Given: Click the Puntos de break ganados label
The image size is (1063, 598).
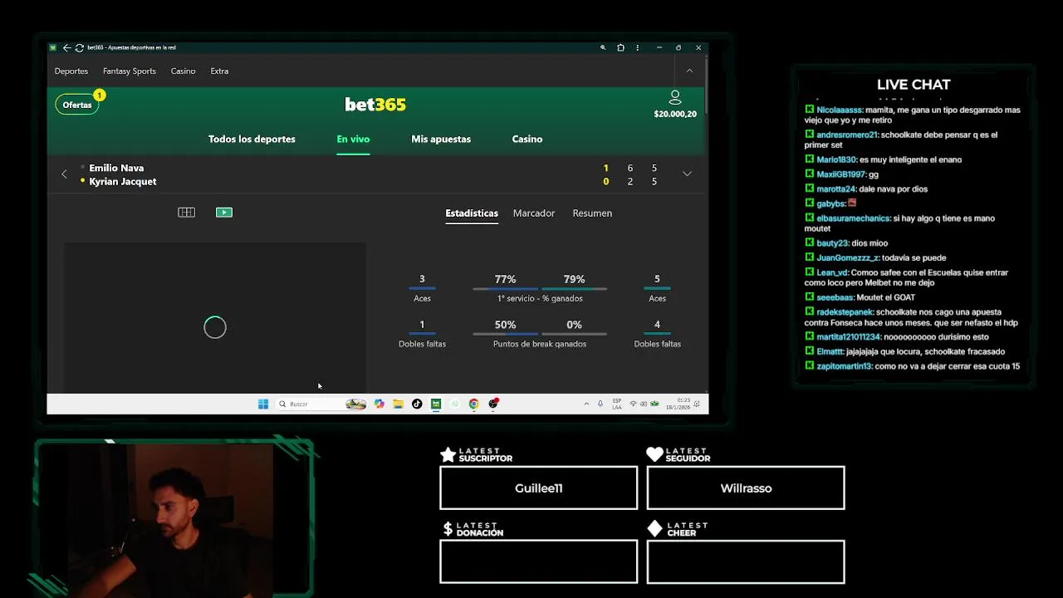Looking at the screenshot, I should tap(540, 344).
